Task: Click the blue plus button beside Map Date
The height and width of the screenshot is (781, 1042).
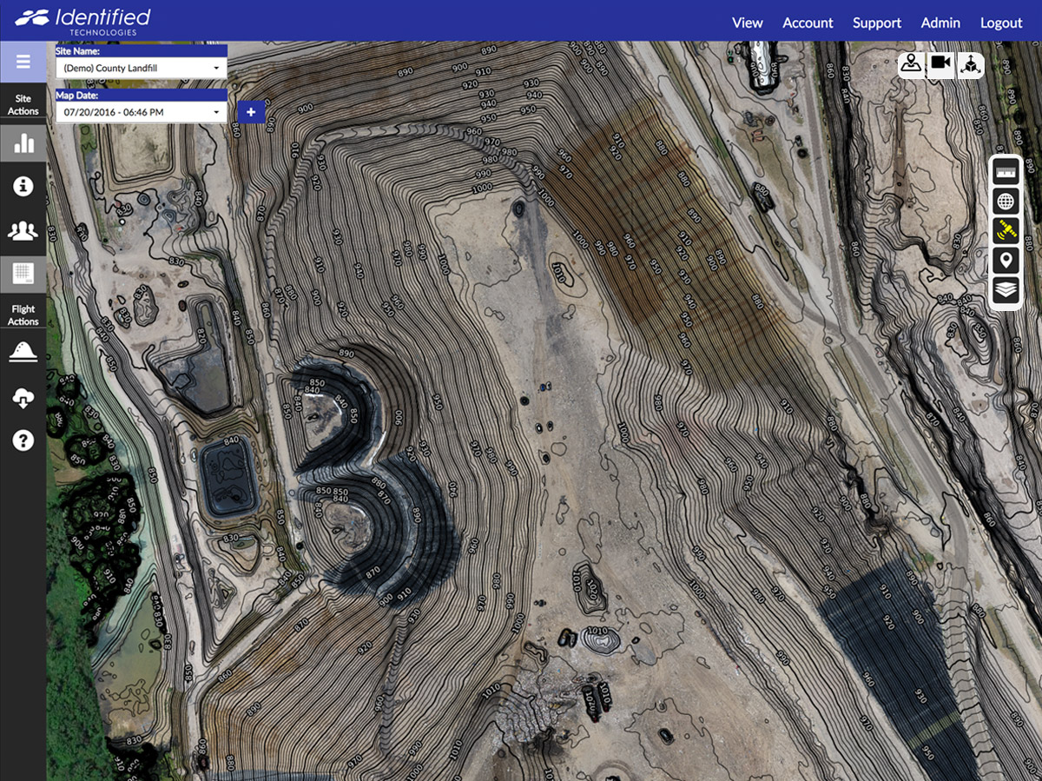Action: [x=251, y=112]
